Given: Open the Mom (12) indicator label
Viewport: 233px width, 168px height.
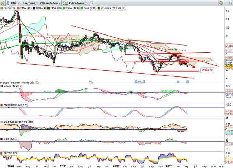Looking at the screenshot, I should [x=9, y=139].
